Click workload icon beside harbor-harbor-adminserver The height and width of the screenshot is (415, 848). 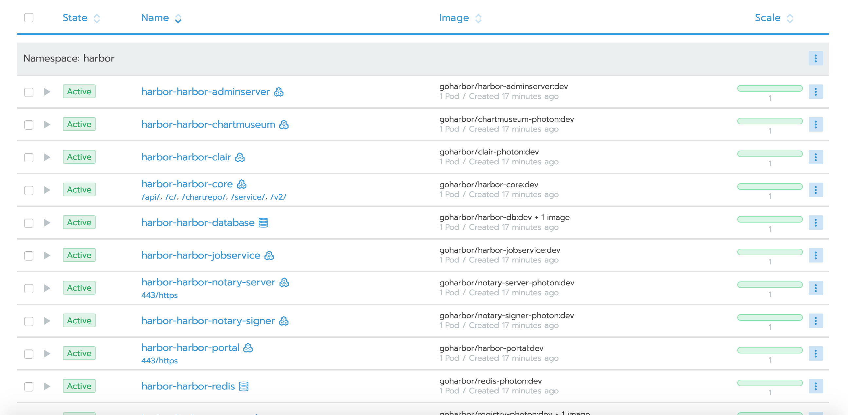279,92
